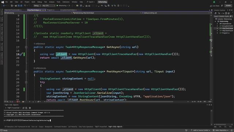This screenshot has height=132, width=234.
Task: Click the ADMIN badge button
Action: point(228,5)
